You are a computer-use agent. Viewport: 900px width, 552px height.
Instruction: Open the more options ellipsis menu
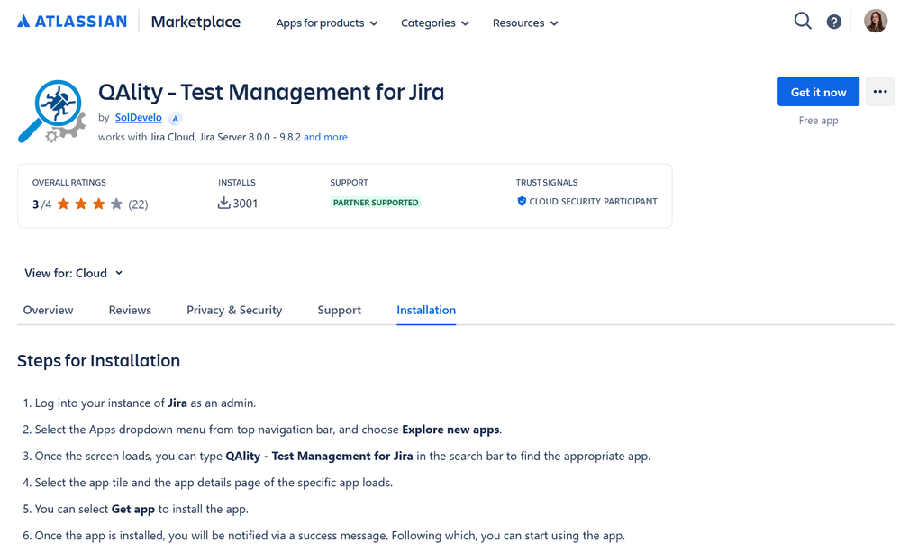tap(879, 91)
